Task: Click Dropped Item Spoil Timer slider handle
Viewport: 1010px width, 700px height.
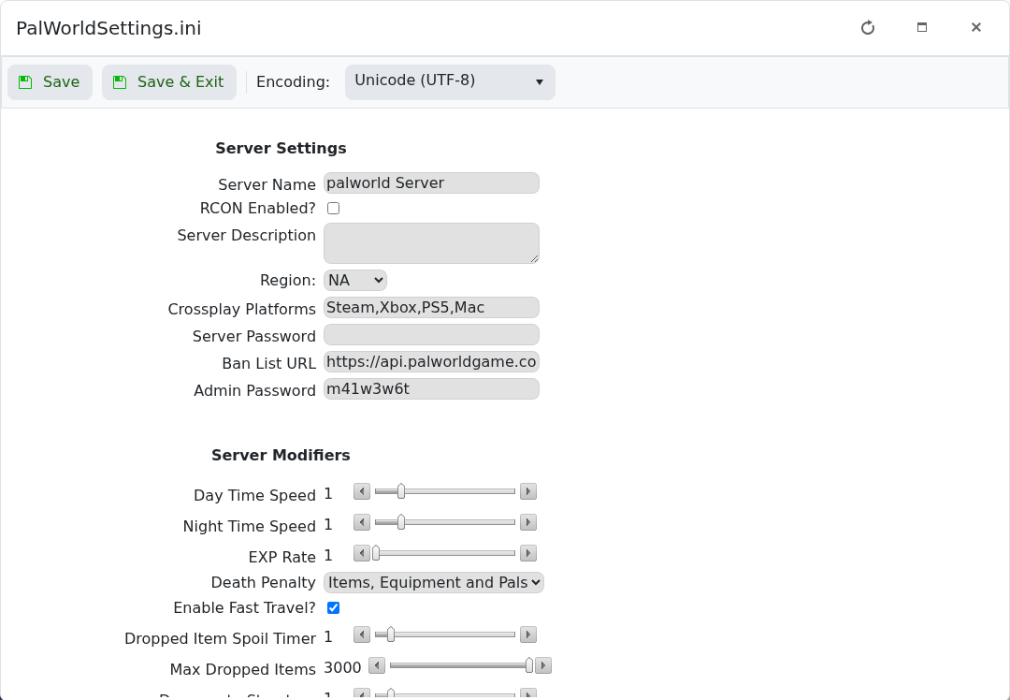Action: tap(390, 634)
